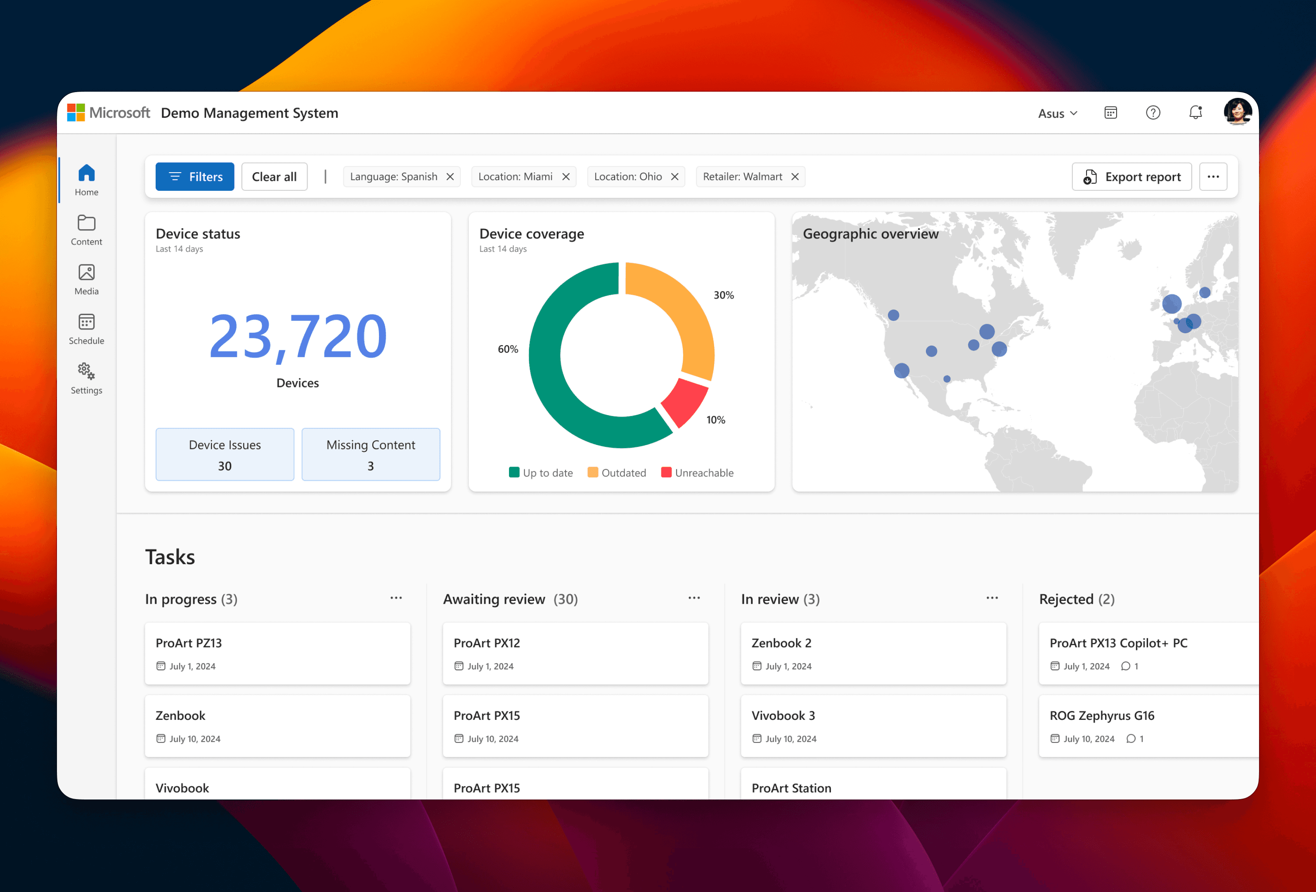Image resolution: width=1316 pixels, height=892 pixels.
Task: Open In progress column options menu
Action: 396,598
